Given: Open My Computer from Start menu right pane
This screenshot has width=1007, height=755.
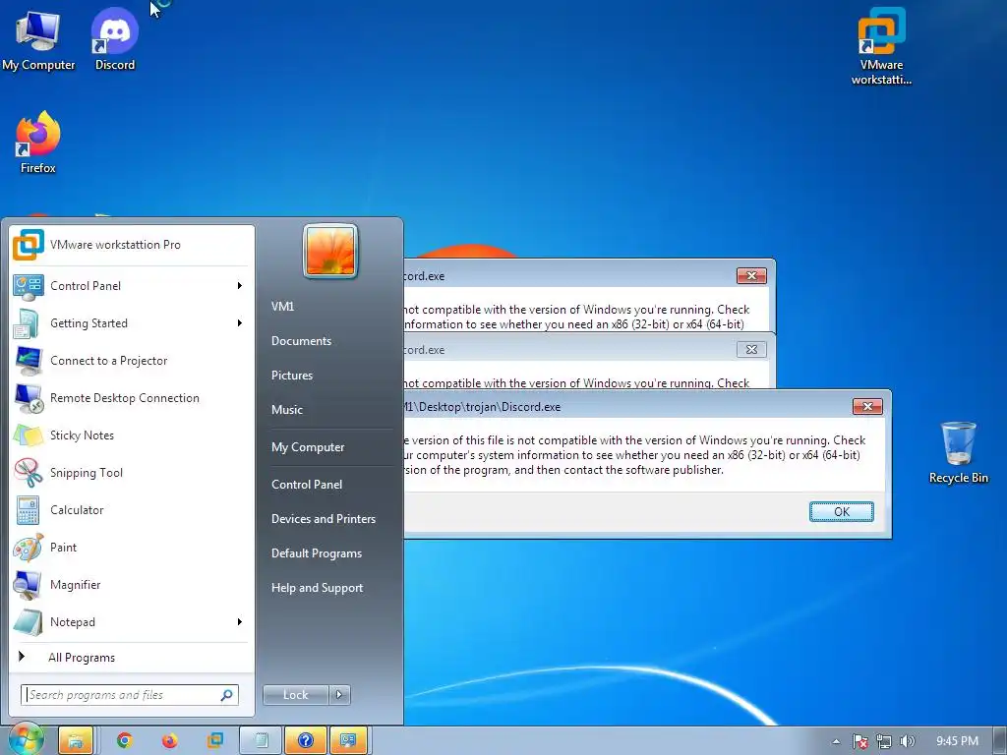Looking at the screenshot, I should [x=308, y=447].
